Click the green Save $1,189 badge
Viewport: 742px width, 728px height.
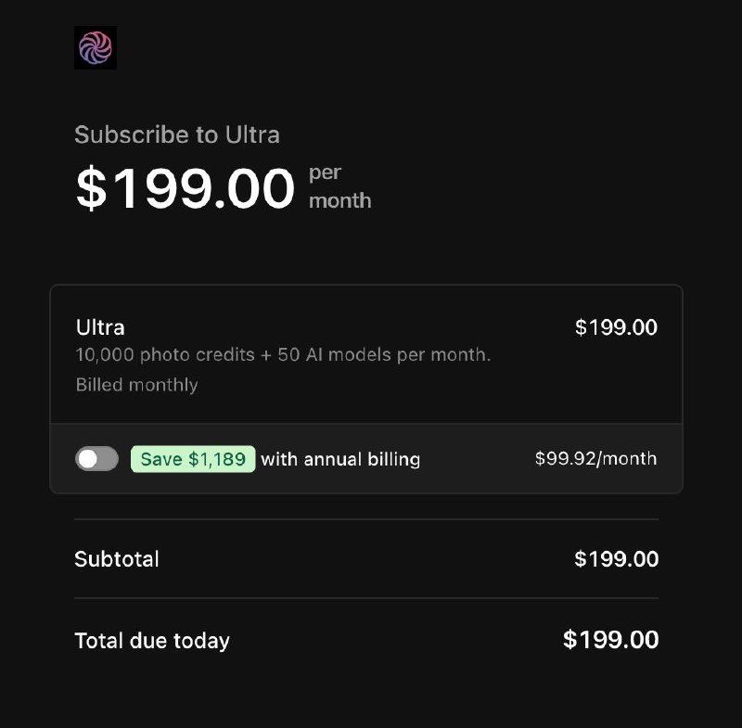tap(193, 459)
